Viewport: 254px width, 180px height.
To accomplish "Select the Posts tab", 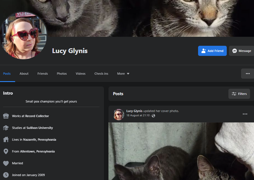I will [x=7, y=74].
